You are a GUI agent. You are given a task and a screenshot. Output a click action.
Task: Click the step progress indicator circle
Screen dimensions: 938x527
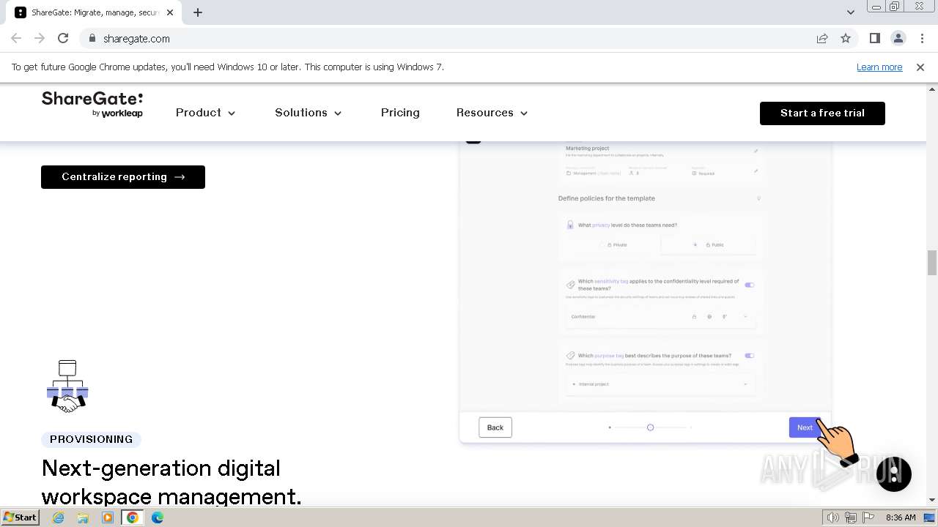pos(650,427)
